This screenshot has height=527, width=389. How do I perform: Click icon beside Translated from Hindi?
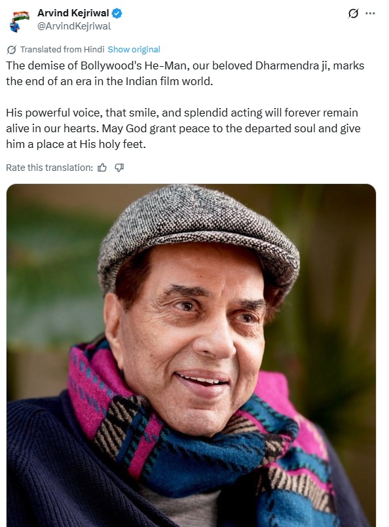click(x=11, y=50)
